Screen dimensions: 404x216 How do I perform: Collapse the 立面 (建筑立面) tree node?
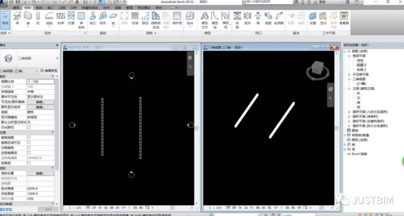pyautogui.click(x=349, y=88)
